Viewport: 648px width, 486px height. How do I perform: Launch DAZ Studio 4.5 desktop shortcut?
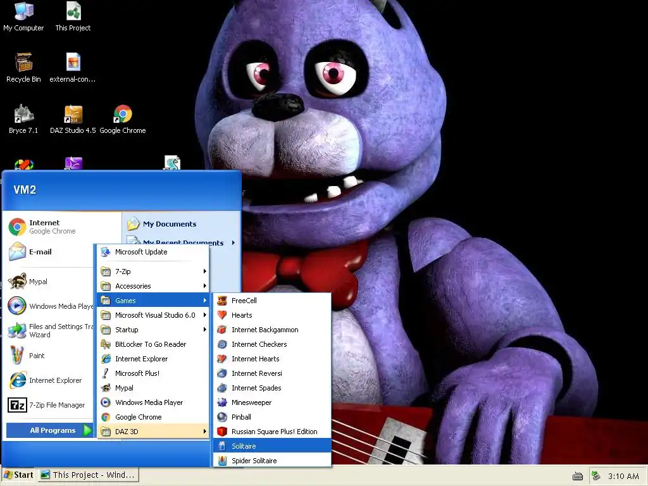point(73,119)
